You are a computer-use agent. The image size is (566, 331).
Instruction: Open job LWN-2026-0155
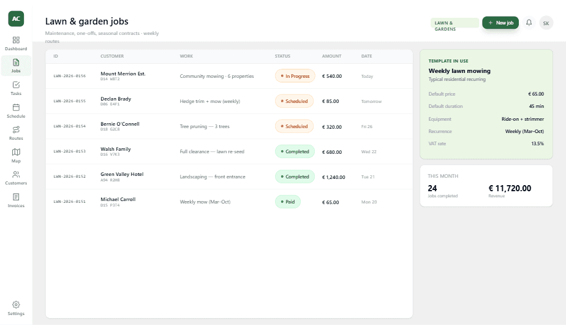(x=70, y=101)
